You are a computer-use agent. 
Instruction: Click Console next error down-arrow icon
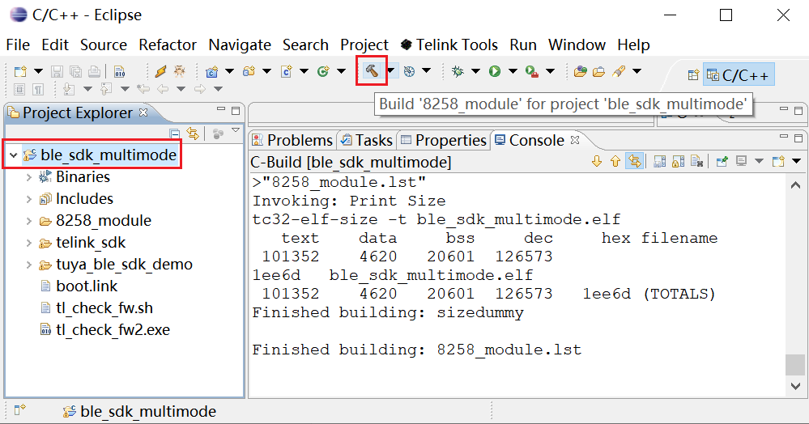coord(597,162)
